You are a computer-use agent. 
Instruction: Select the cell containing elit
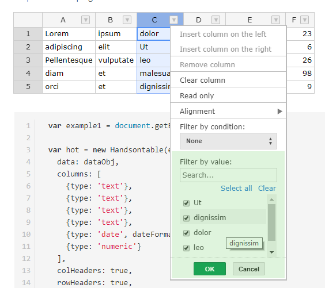116,47
